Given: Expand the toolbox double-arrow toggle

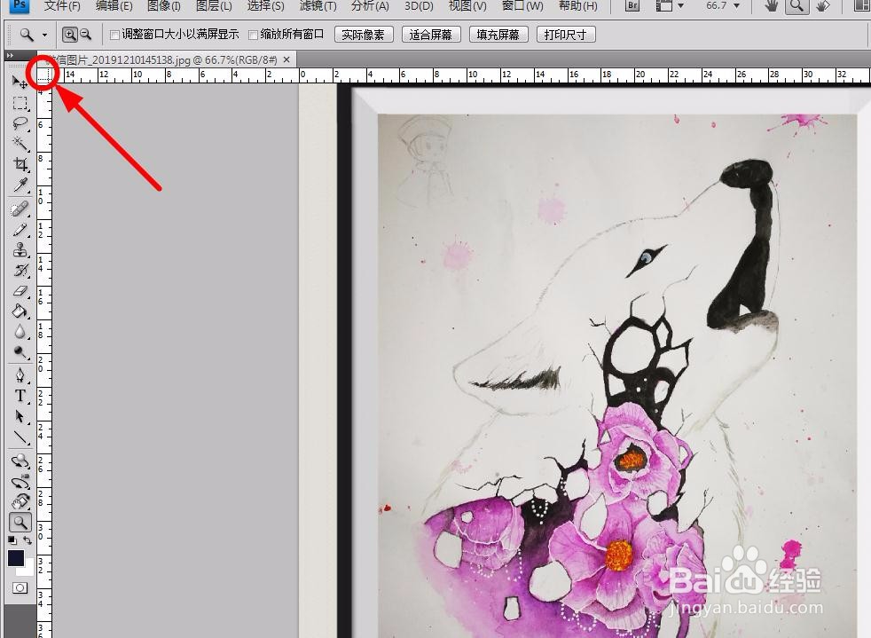Looking at the screenshot, I should pyautogui.click(x=10, y=55).
